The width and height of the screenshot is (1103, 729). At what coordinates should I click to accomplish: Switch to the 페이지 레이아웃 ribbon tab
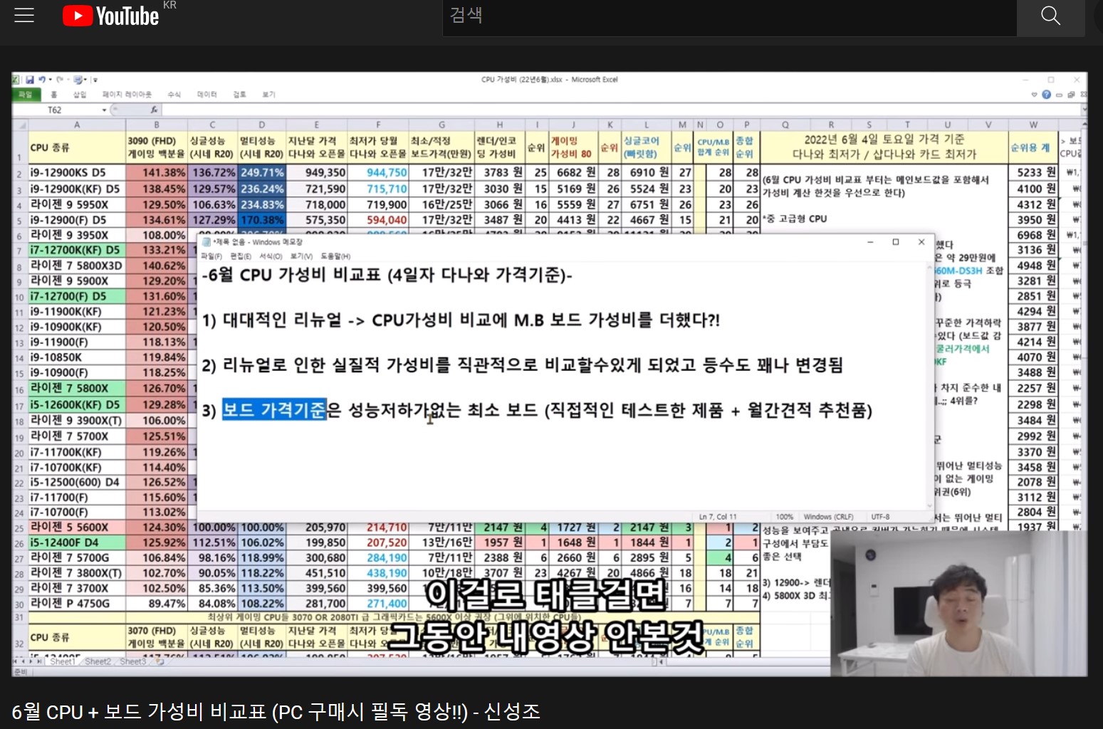tap(127, 95)
